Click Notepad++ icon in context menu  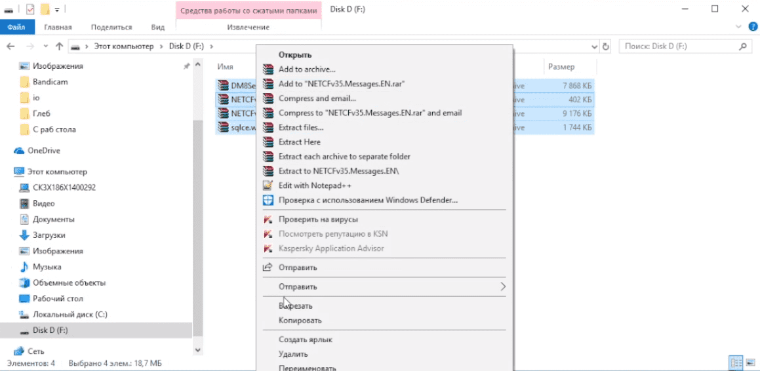pyautogui.click(x=268, y=185)
